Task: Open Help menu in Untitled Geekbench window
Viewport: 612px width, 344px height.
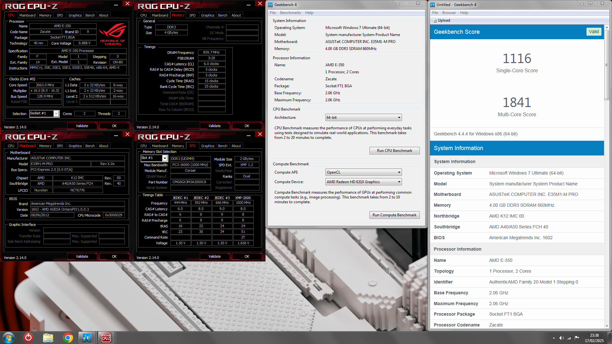Action: pos(464,13)
